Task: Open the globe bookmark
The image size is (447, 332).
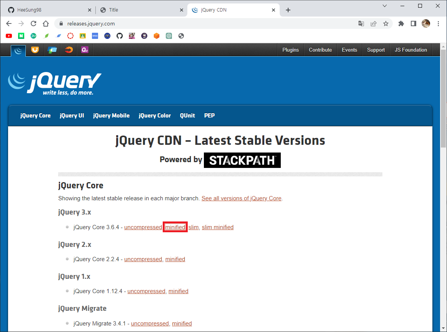Action: tap(181, 36)
